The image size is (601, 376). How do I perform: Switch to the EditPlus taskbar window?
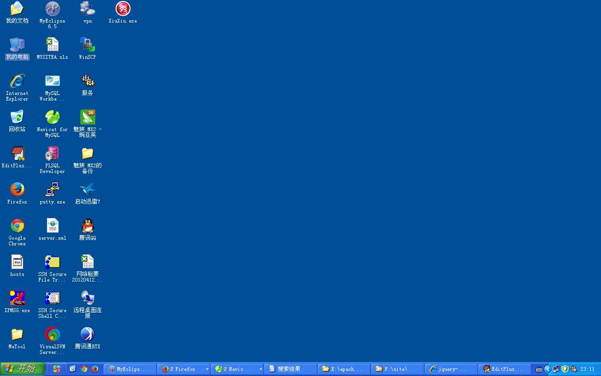(x=504, y=369)
